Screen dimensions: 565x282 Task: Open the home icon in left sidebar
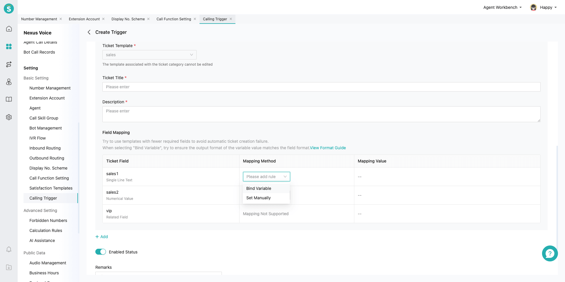9,29
